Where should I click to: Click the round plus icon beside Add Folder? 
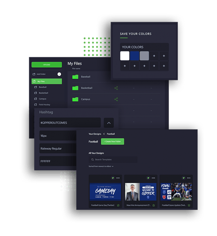[x=59, y=74]
